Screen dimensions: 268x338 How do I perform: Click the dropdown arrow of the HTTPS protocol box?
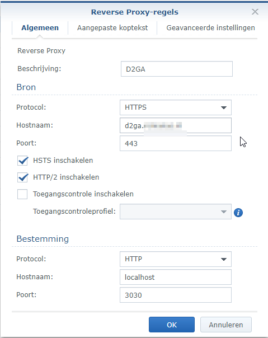pos(224,107)
